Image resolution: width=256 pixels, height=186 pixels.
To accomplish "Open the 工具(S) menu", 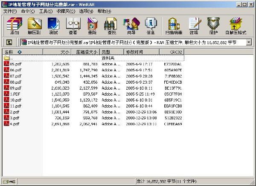I will tap(46, 11).
